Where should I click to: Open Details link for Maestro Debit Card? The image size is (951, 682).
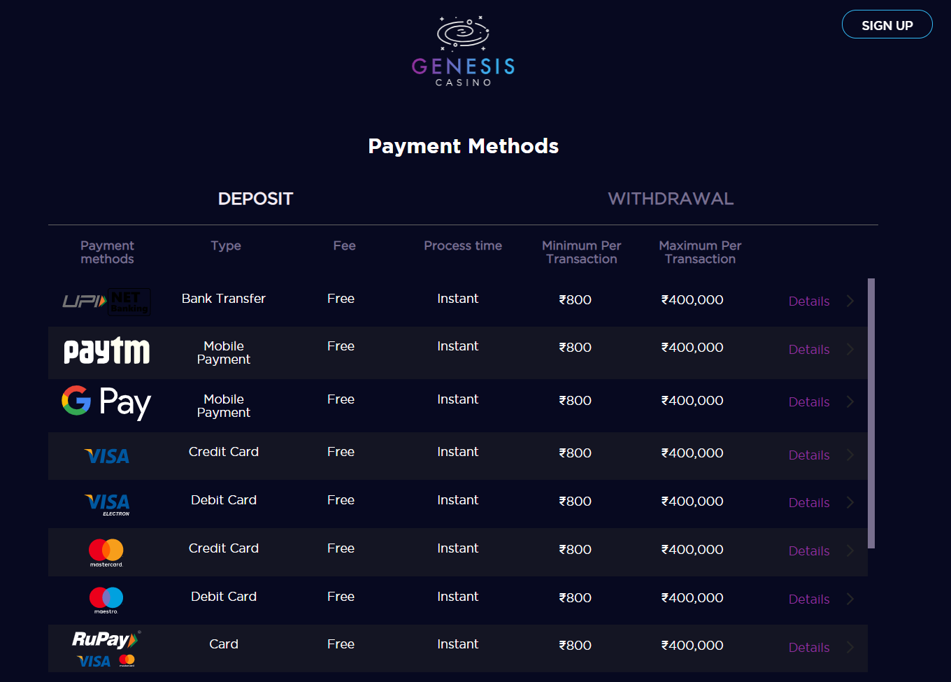[x=809, y=599]
